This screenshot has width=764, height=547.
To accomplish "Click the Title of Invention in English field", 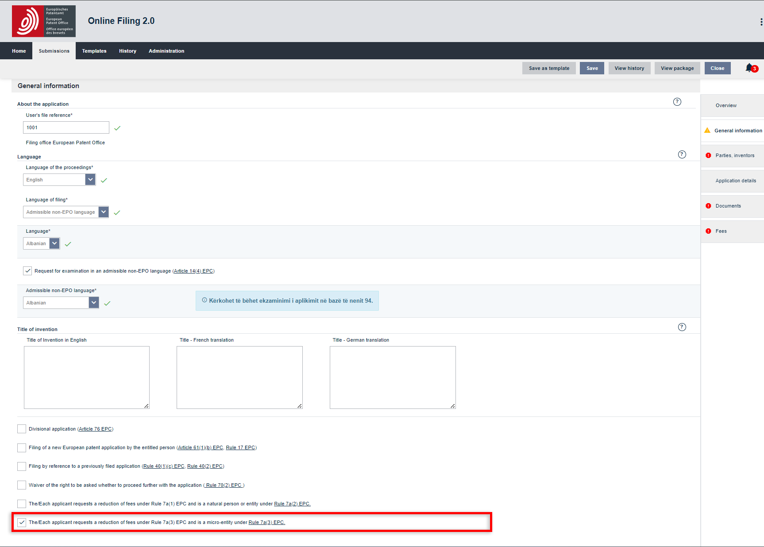I will (x=87, y=377).
